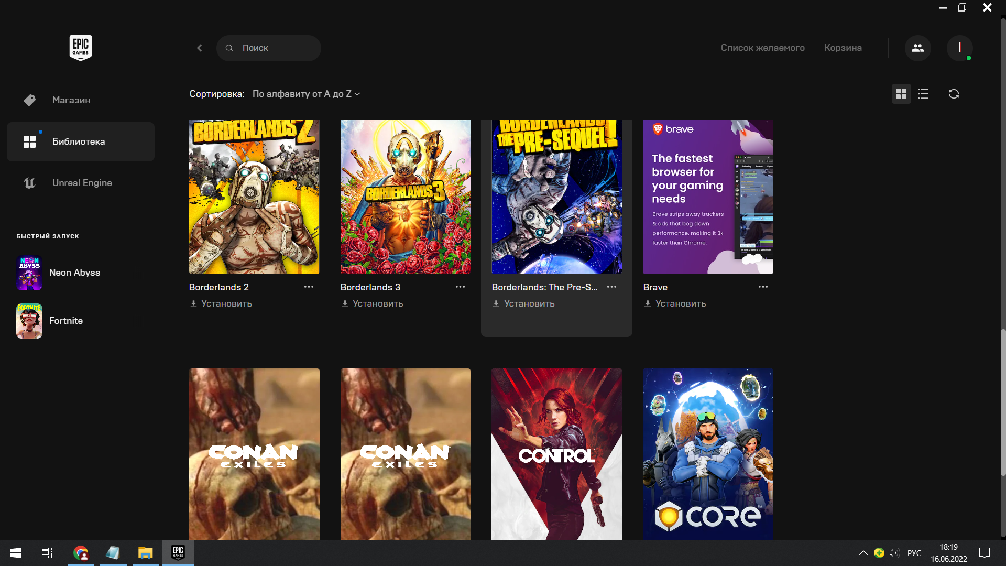This screenshot has height=566, width=1006.
Task: Open Task View on taskbar
Action: [47, 553]
